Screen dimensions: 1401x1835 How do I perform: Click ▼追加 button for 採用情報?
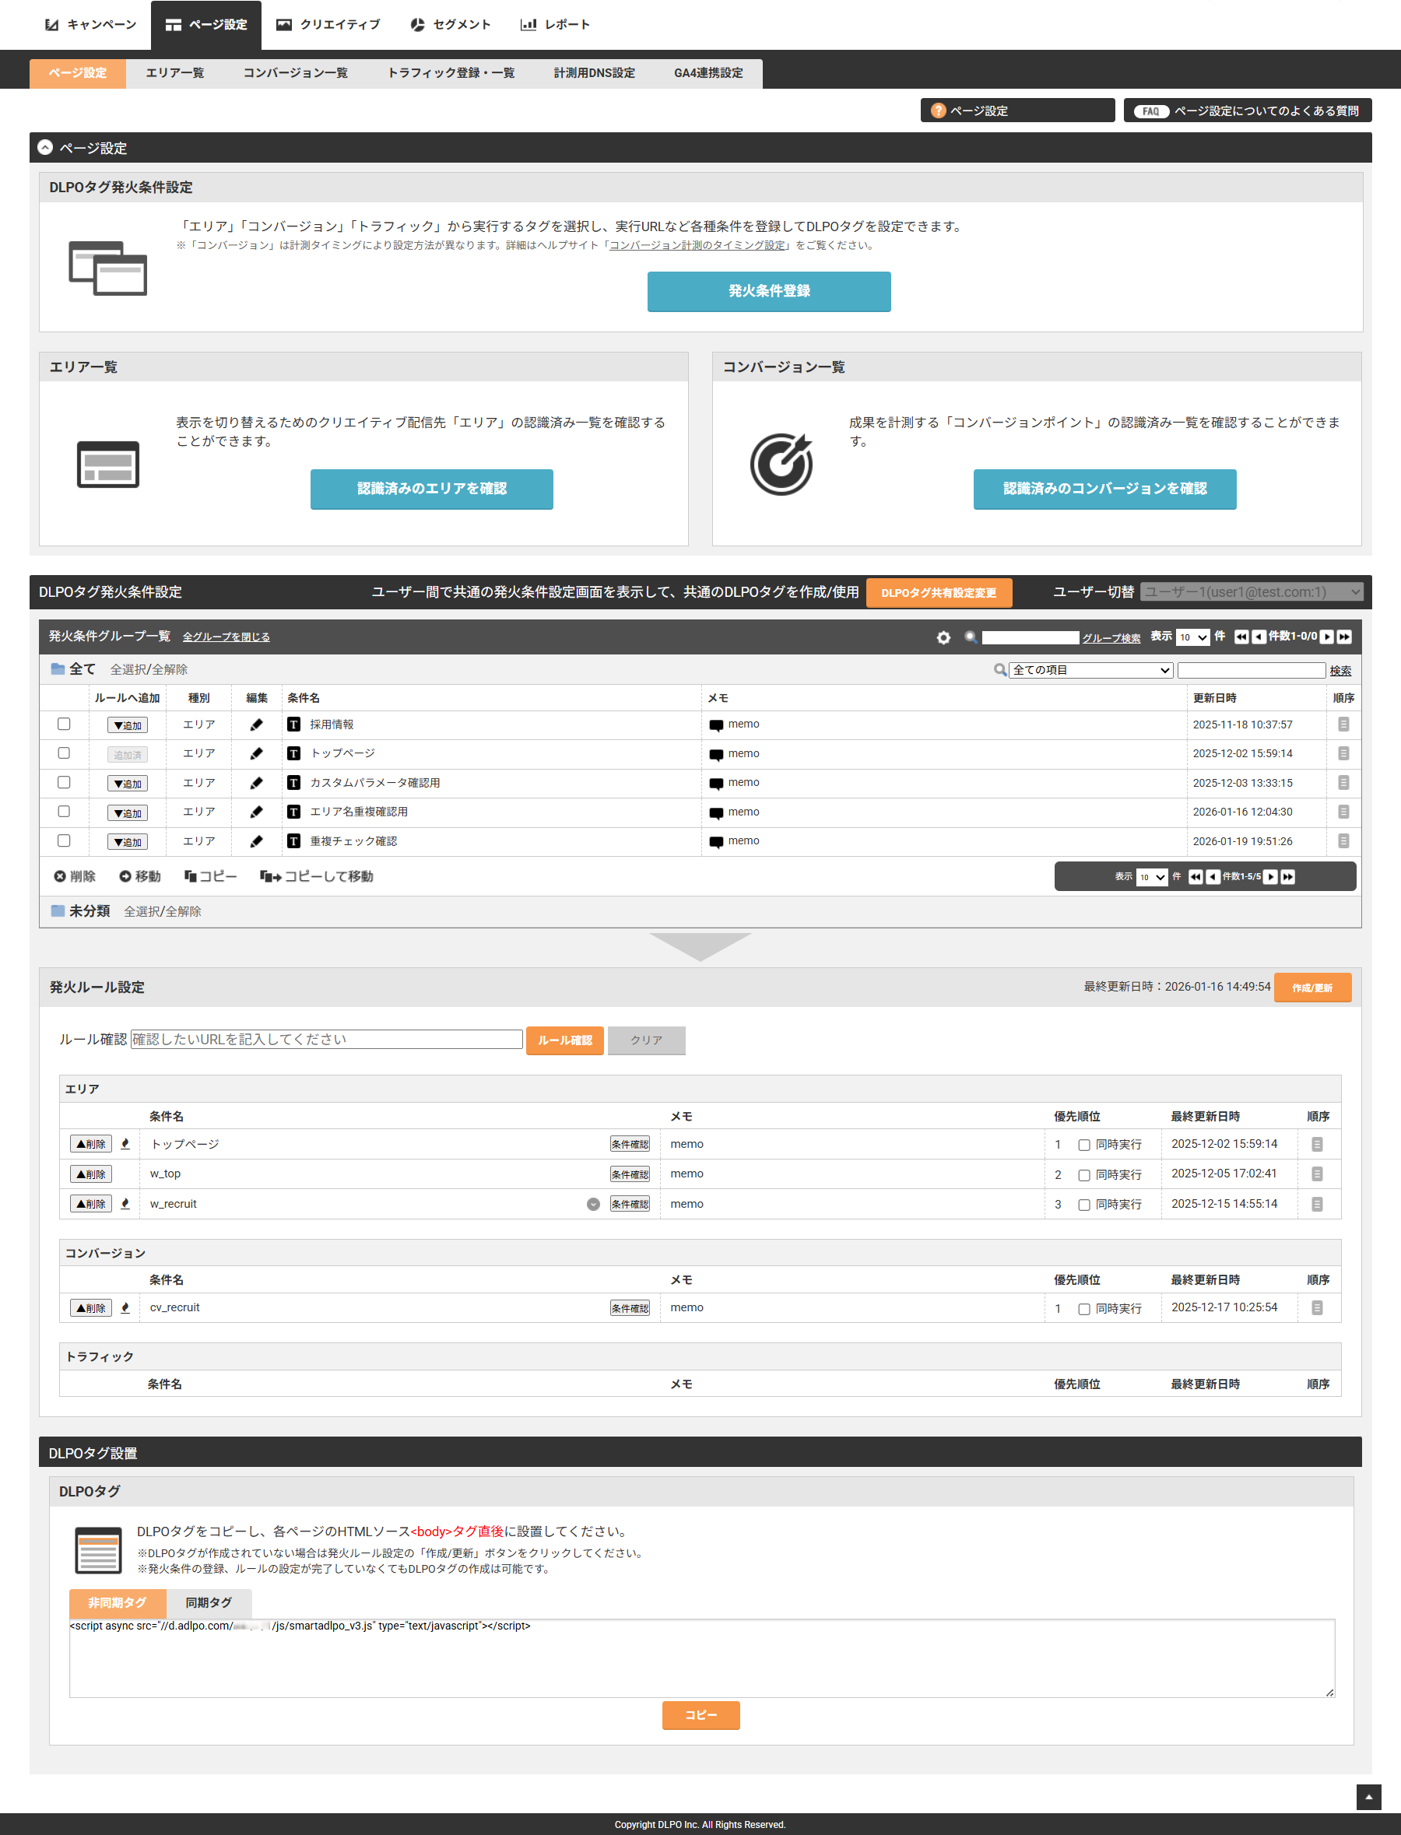128,725
